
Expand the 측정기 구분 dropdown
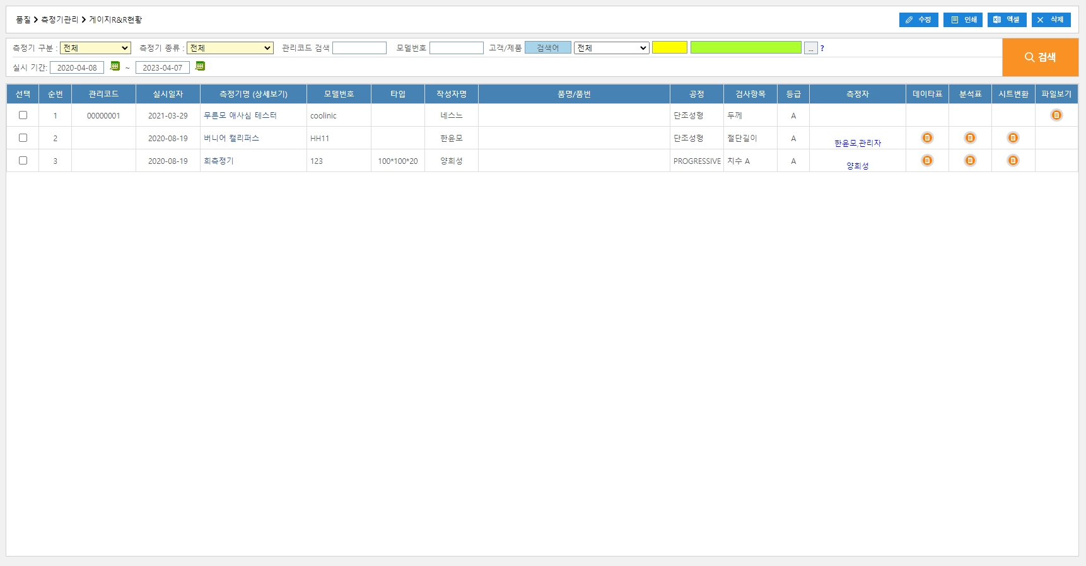pos(95,48)
